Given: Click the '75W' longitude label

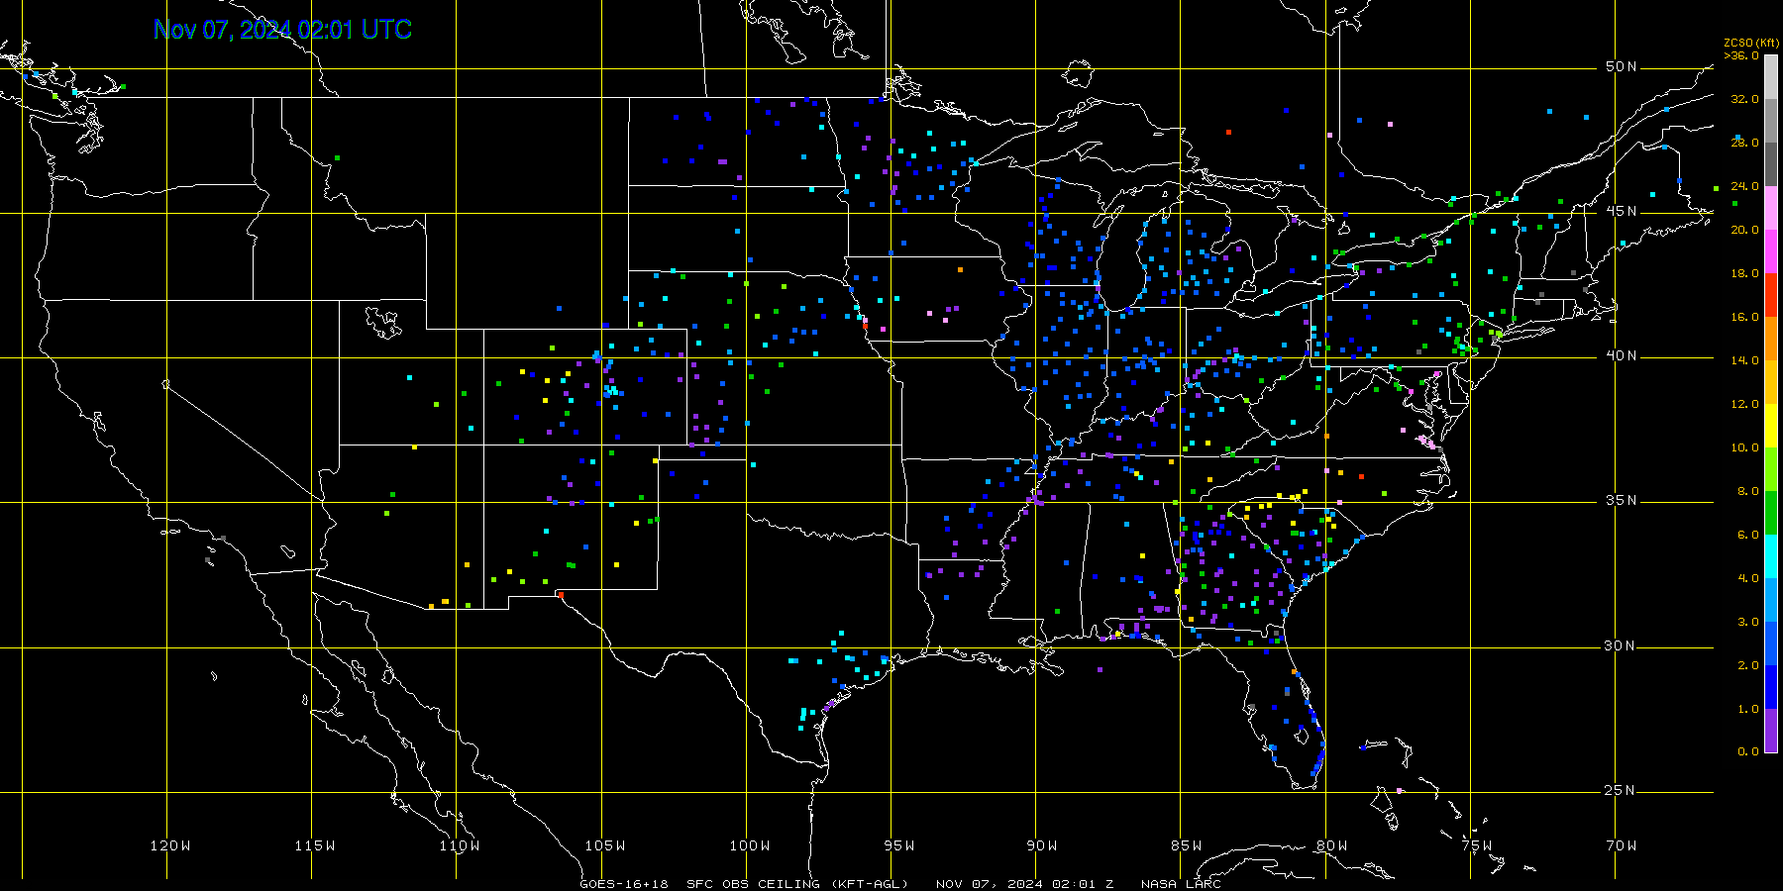Looking at the screenshot, I should click(x=1476, y=845).
